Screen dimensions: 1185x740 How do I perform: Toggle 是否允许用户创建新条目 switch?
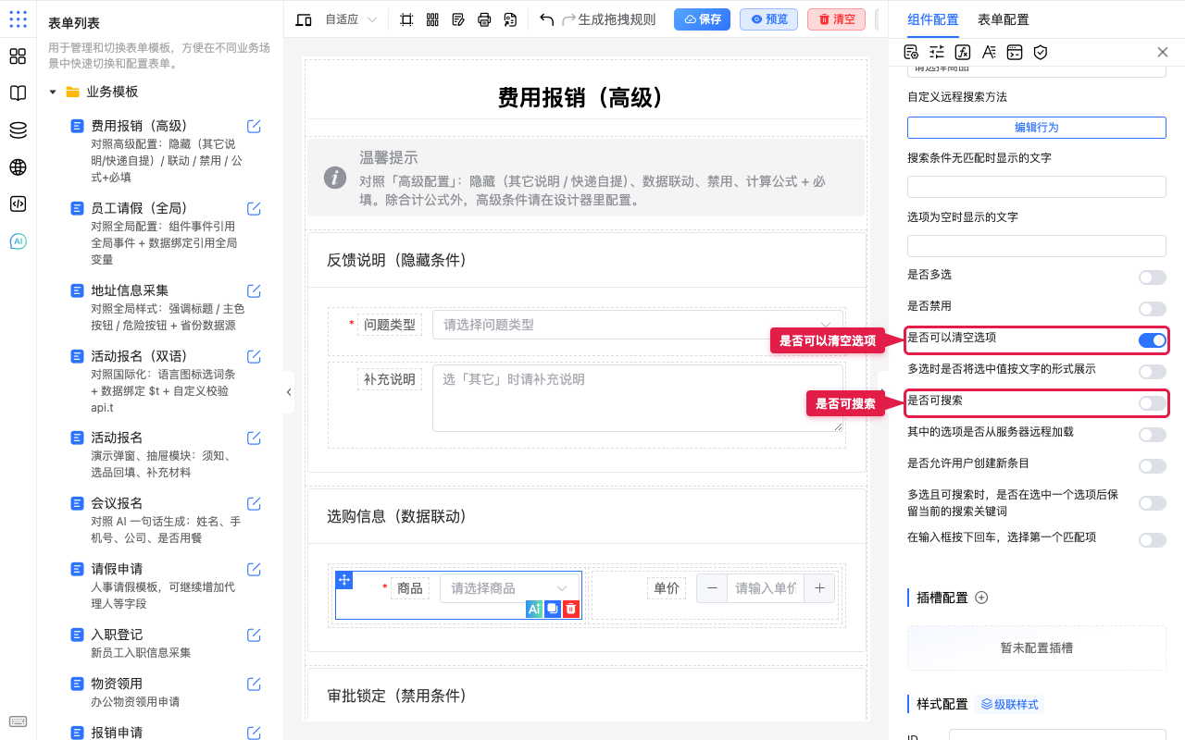click(x=1153, y=466)
